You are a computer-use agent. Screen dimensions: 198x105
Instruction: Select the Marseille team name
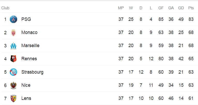click(x=31, y=46)
